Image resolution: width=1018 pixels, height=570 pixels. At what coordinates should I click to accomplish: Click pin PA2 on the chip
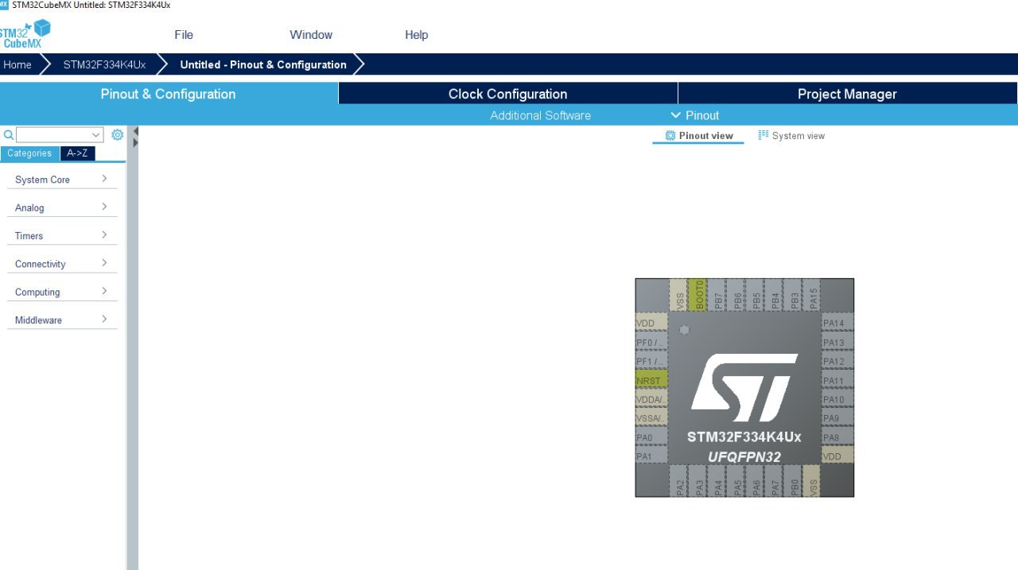(679, 481)
